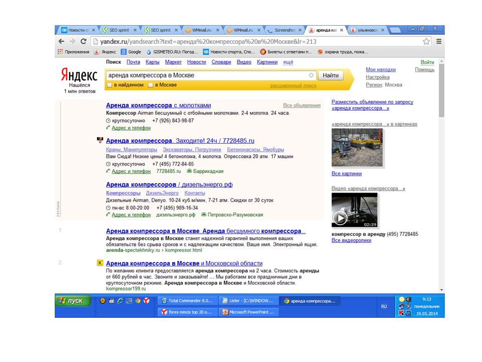
Task: Open the Почта service link
Action: point(134,62)
